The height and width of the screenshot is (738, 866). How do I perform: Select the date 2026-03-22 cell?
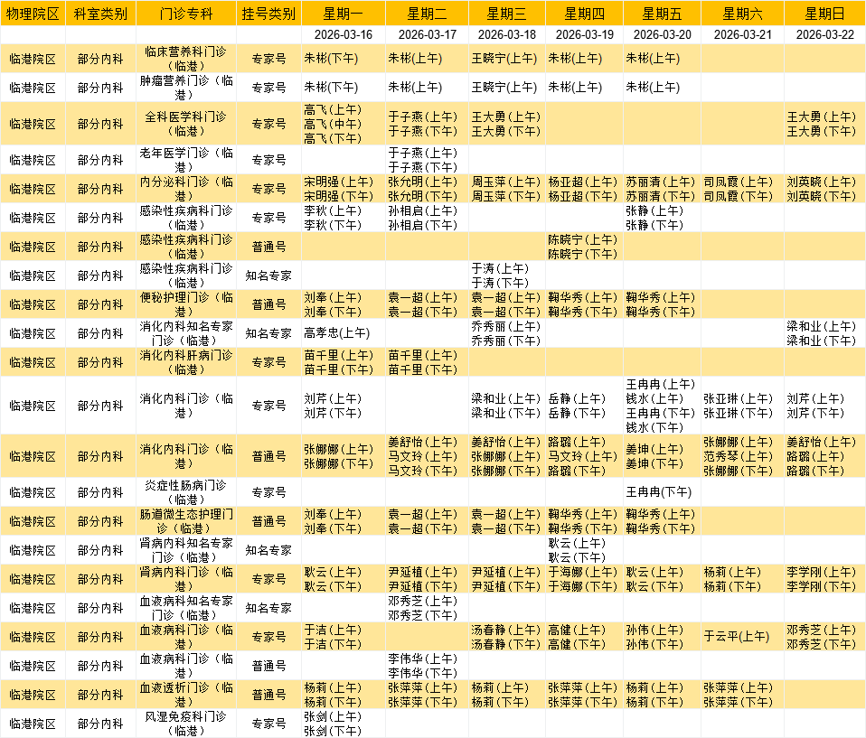(x=824, y=34)
